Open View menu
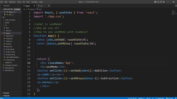Image resolution: width=177 pixels, height=99 pixels. coord(19,2)
